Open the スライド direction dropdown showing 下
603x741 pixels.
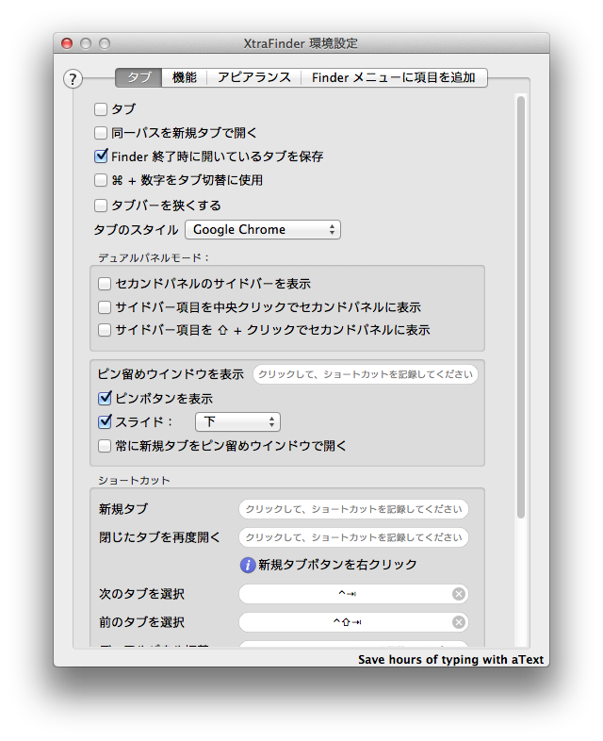click(237, 422)
